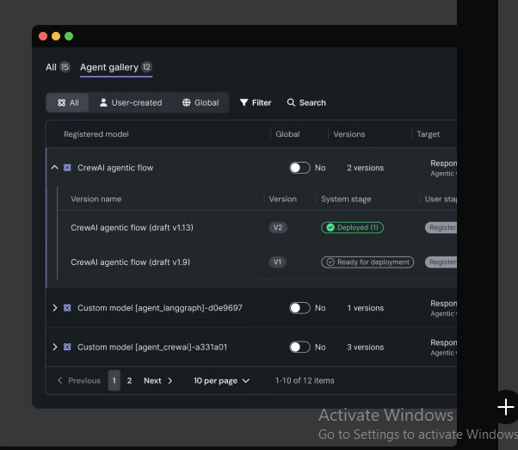Toggle Global switch for agent_langgraph-d0e9697

[x=300, y=308]
